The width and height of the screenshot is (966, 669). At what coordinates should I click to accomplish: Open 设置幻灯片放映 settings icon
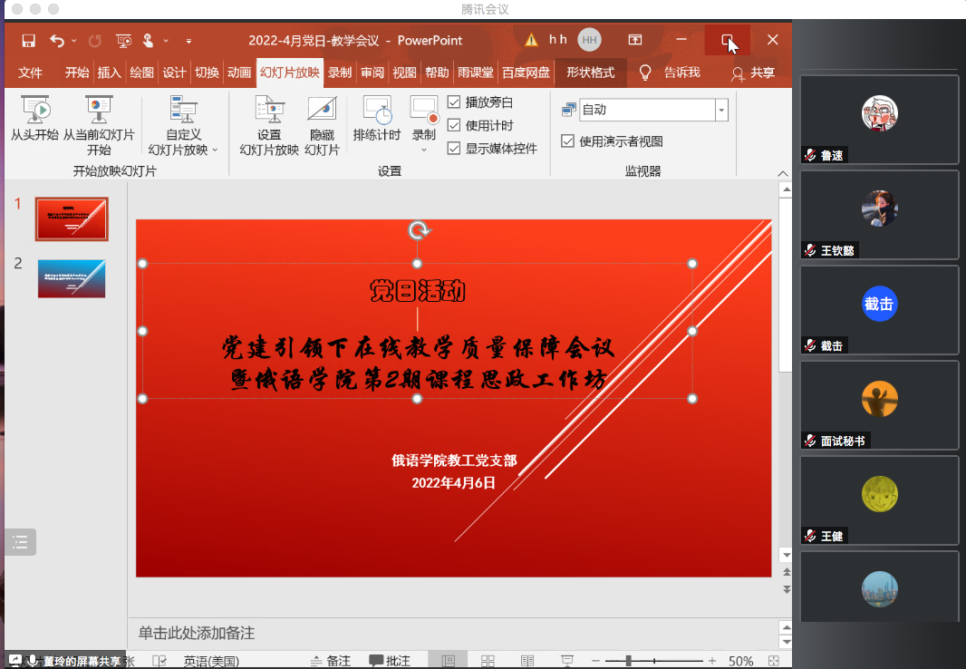tap(269, 110)
